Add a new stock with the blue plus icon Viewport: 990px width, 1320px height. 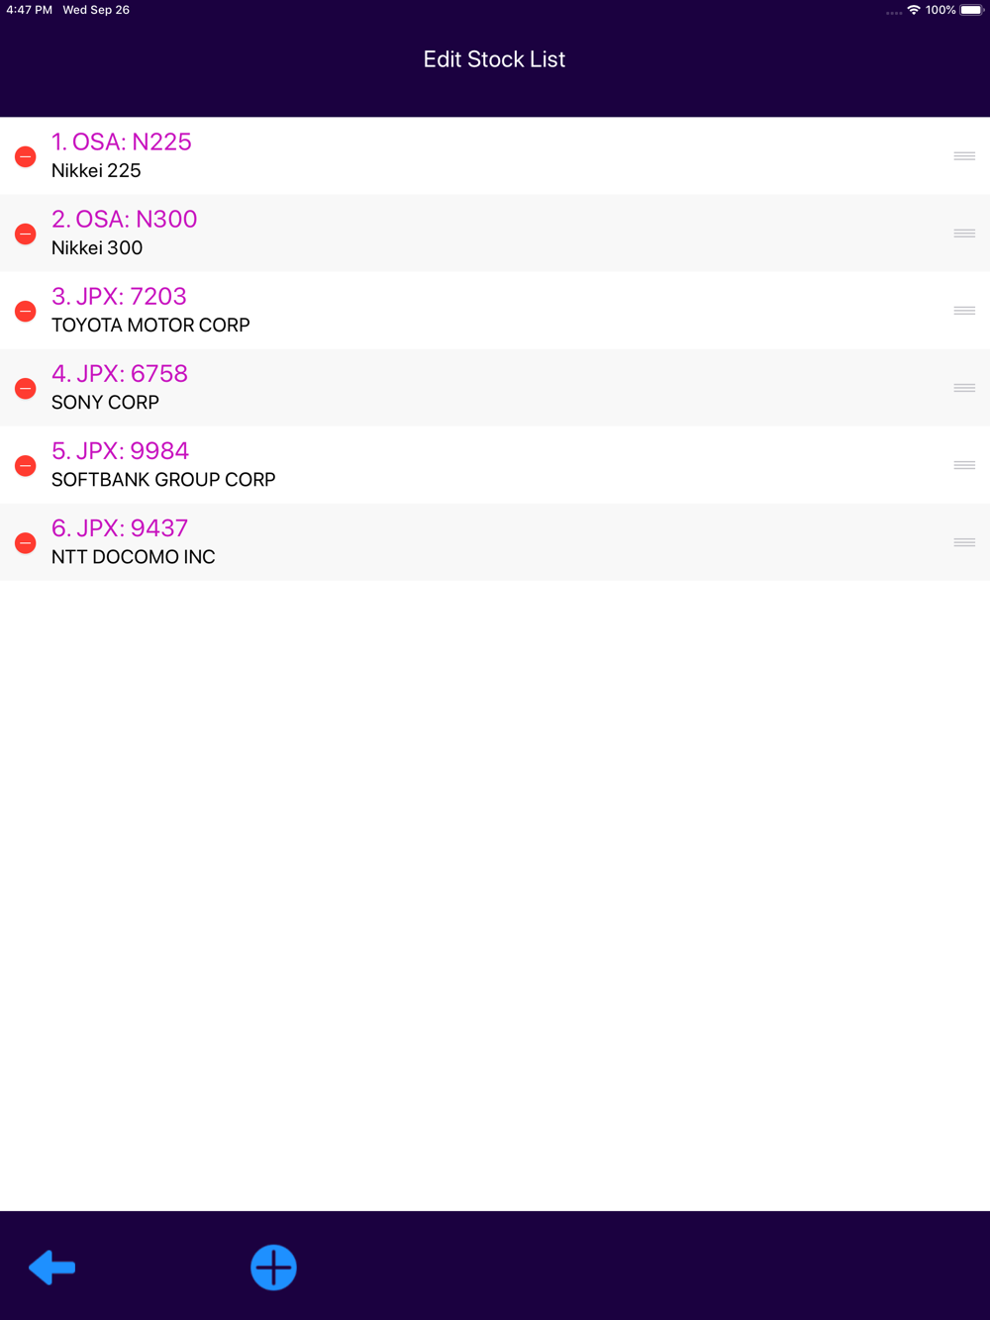point(273,1267)
